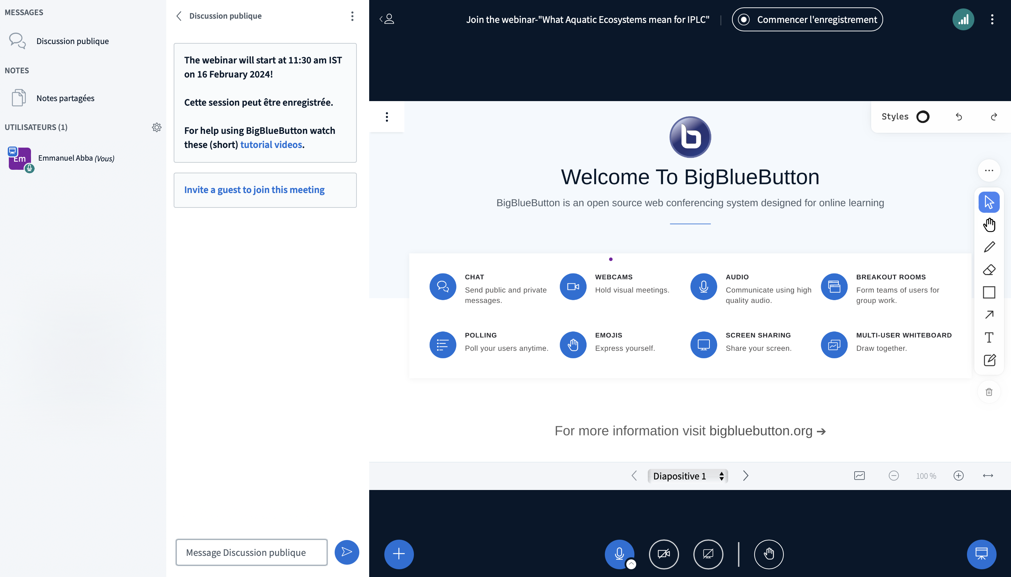Open connection status signal icon
Viewport: 1011px width, 577px height.
(963, 19)
